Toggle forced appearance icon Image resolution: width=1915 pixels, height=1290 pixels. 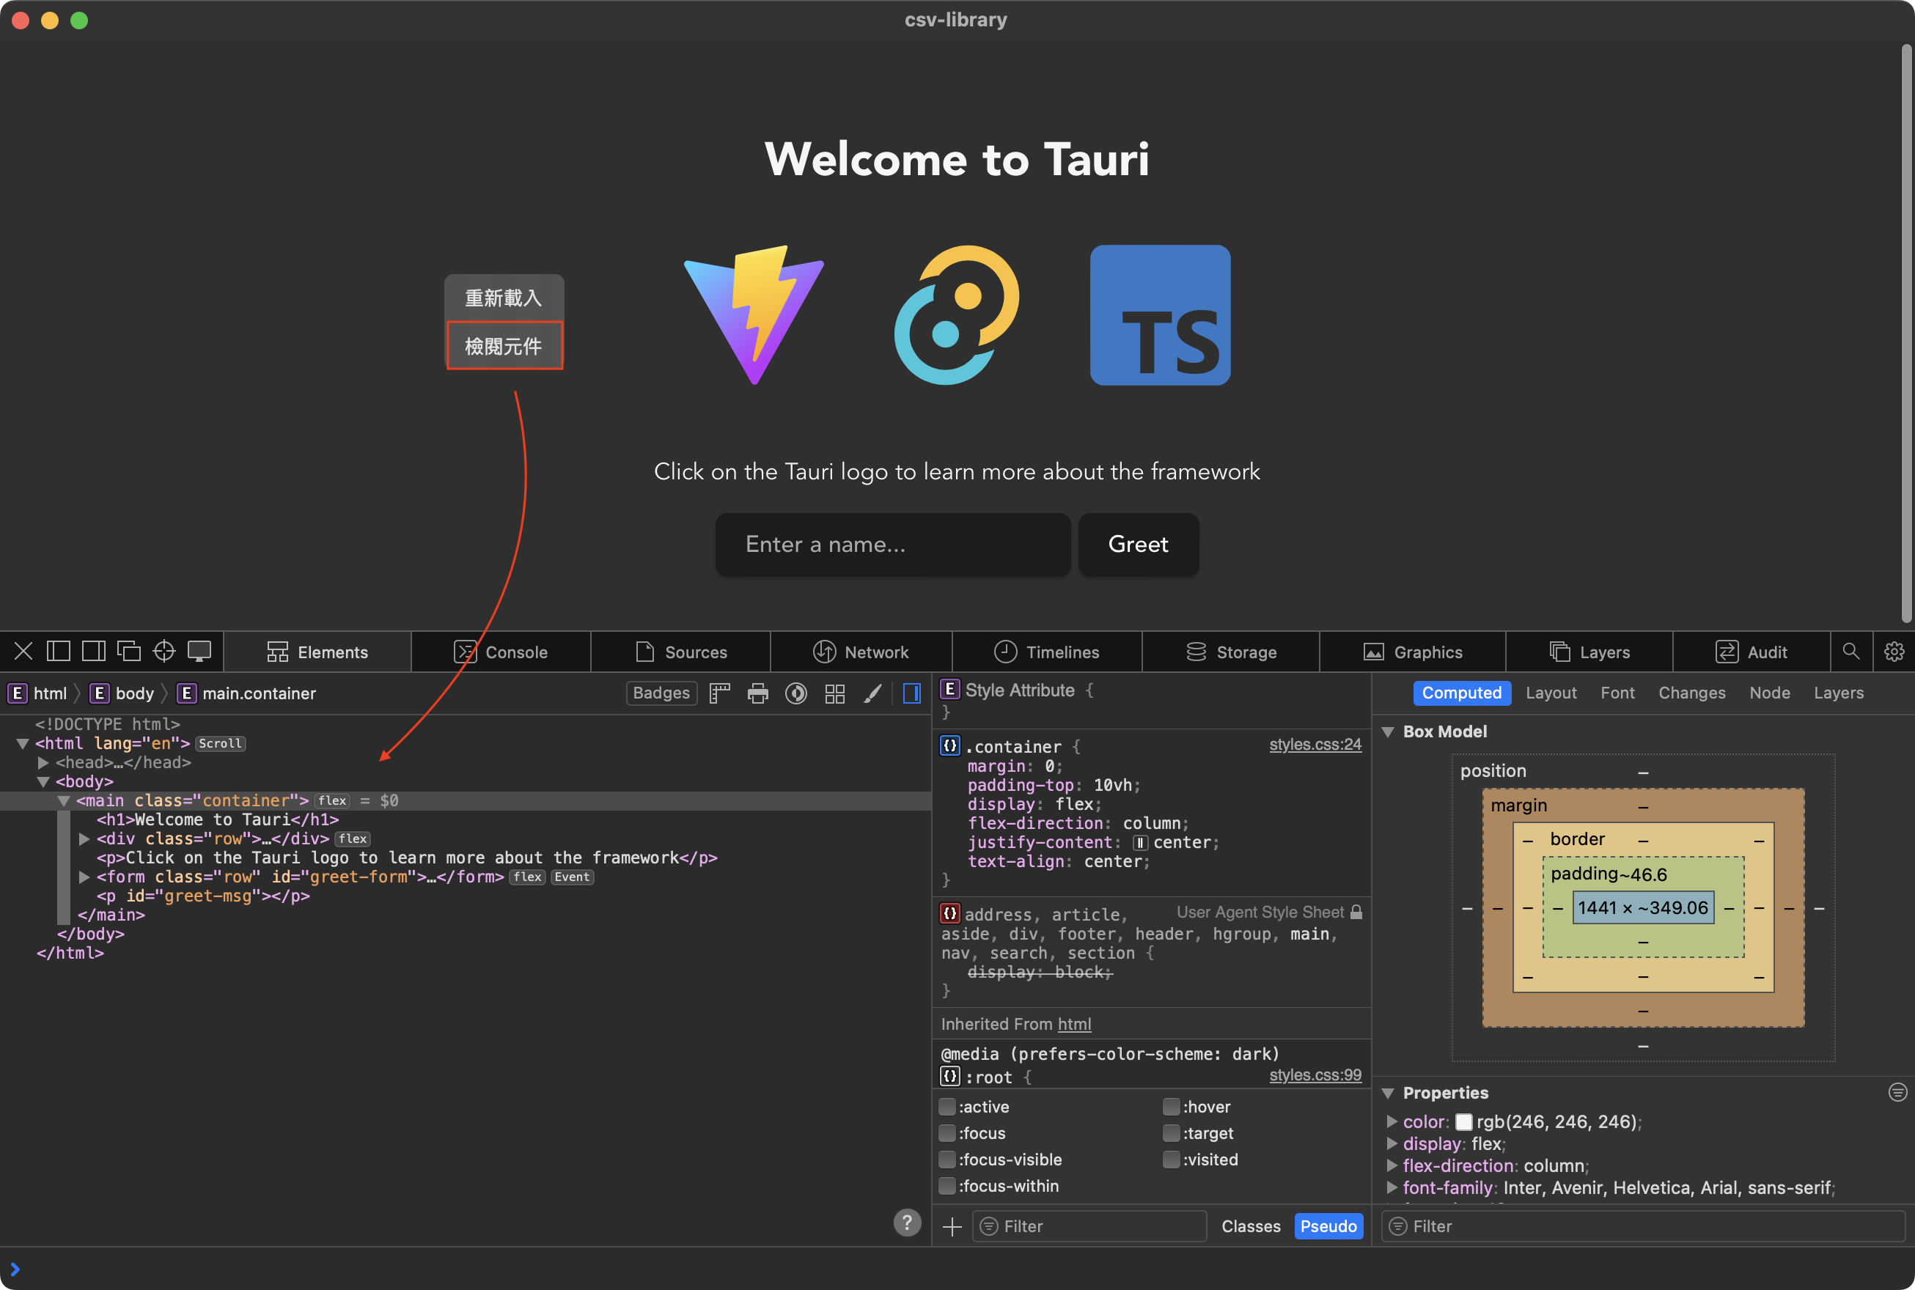[x=795, y=693]
